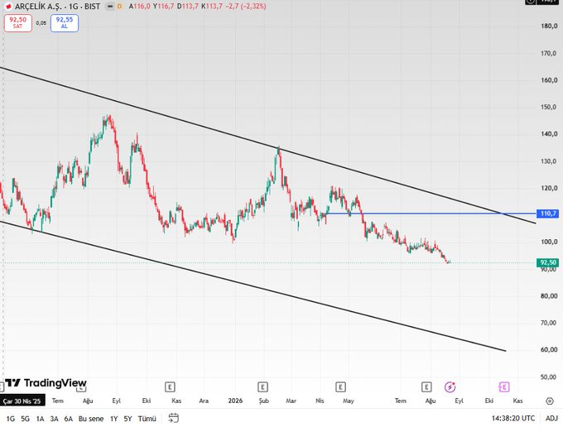Select the Bu sene time range
This screenshot has width=563, height=427.
pos(91,419)
